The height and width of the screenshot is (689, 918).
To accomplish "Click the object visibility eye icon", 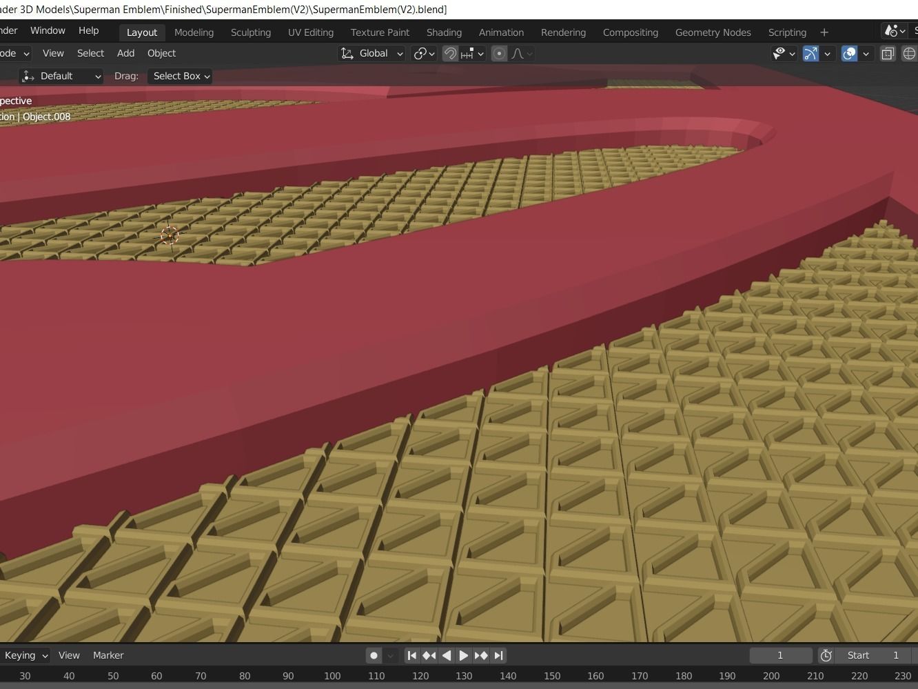I will 779,53.
